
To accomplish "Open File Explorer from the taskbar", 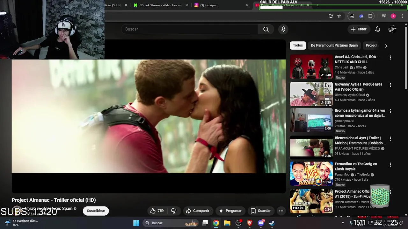I will click(x=227, y=223).
